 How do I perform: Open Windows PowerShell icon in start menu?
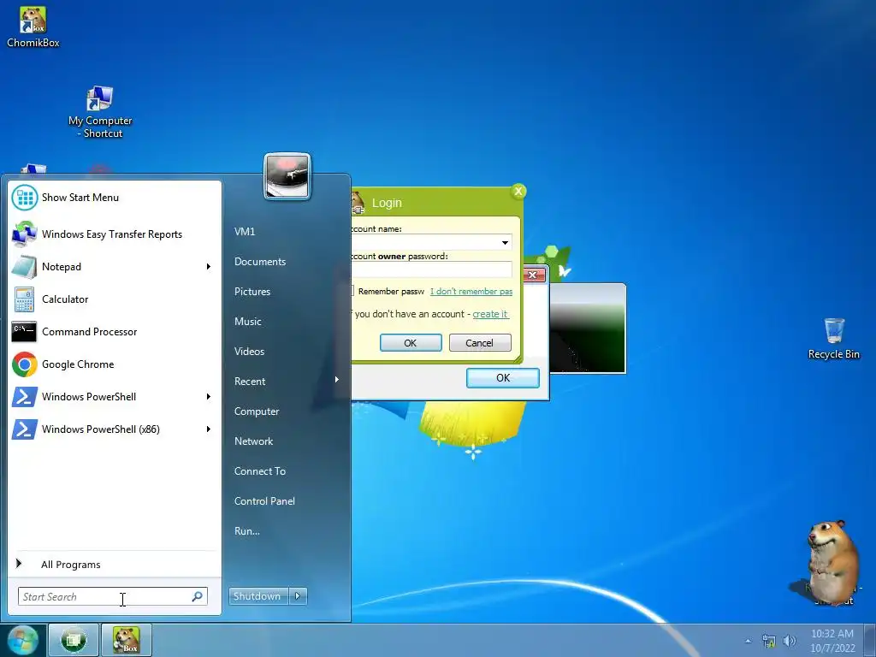(25, 397)
